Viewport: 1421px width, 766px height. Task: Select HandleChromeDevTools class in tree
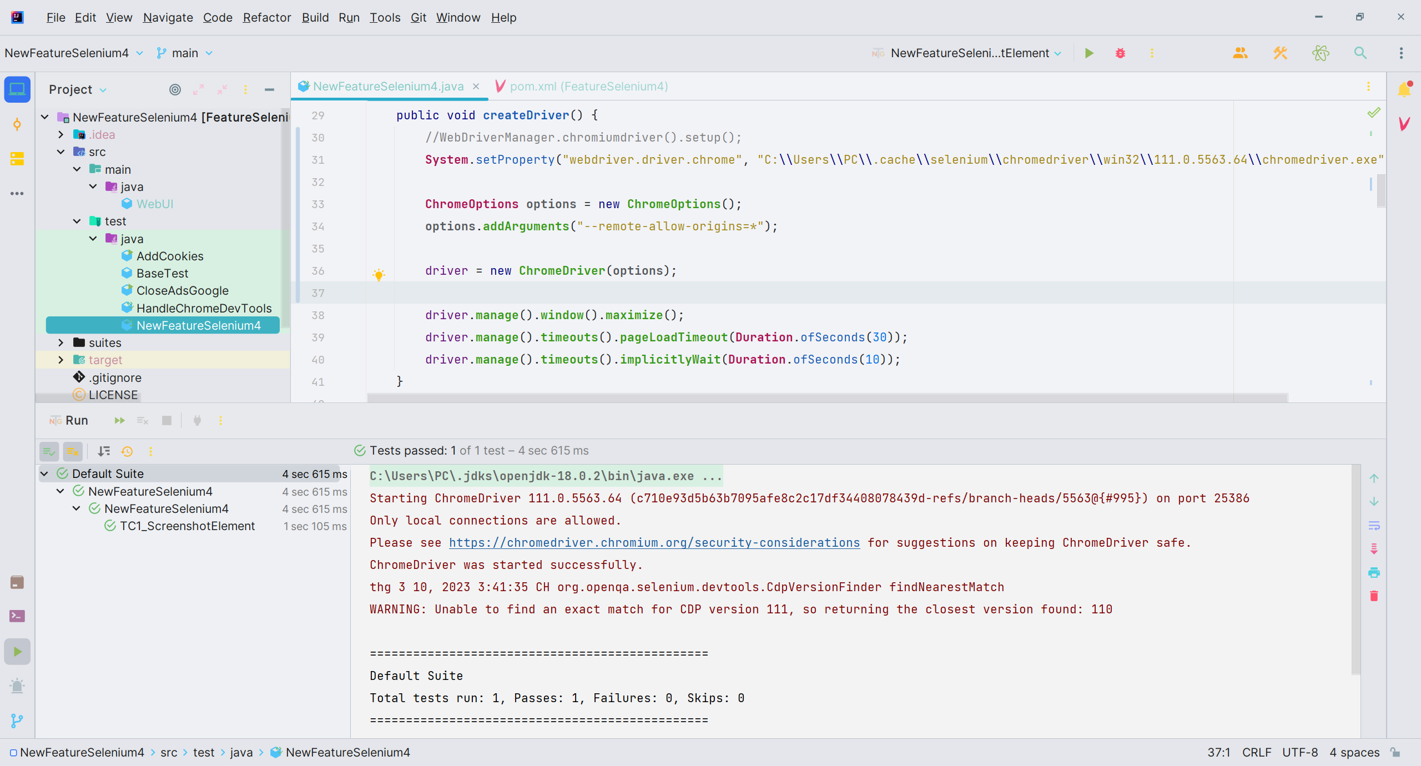pos(204,309)
